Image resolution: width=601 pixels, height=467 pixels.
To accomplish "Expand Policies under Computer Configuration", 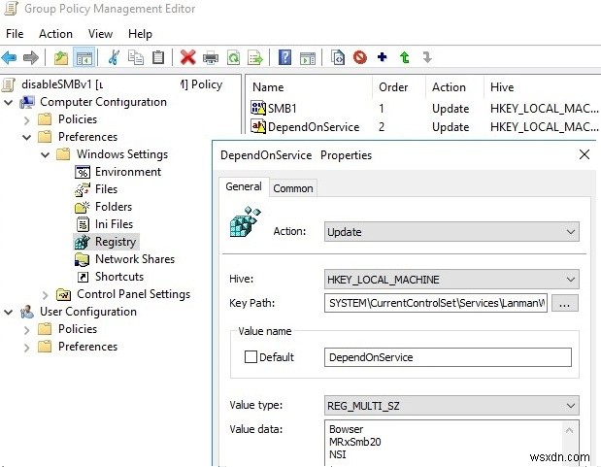I will coord(26,120).
